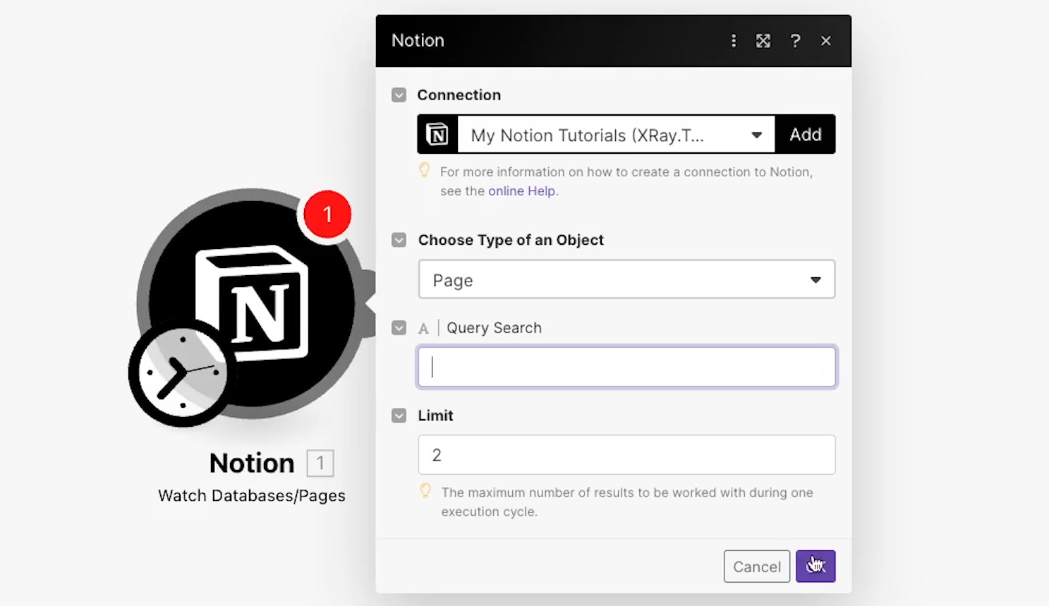Click the lightbulb hint icon under Connection
Viewport: 1049px width, 606px height.
425,170
